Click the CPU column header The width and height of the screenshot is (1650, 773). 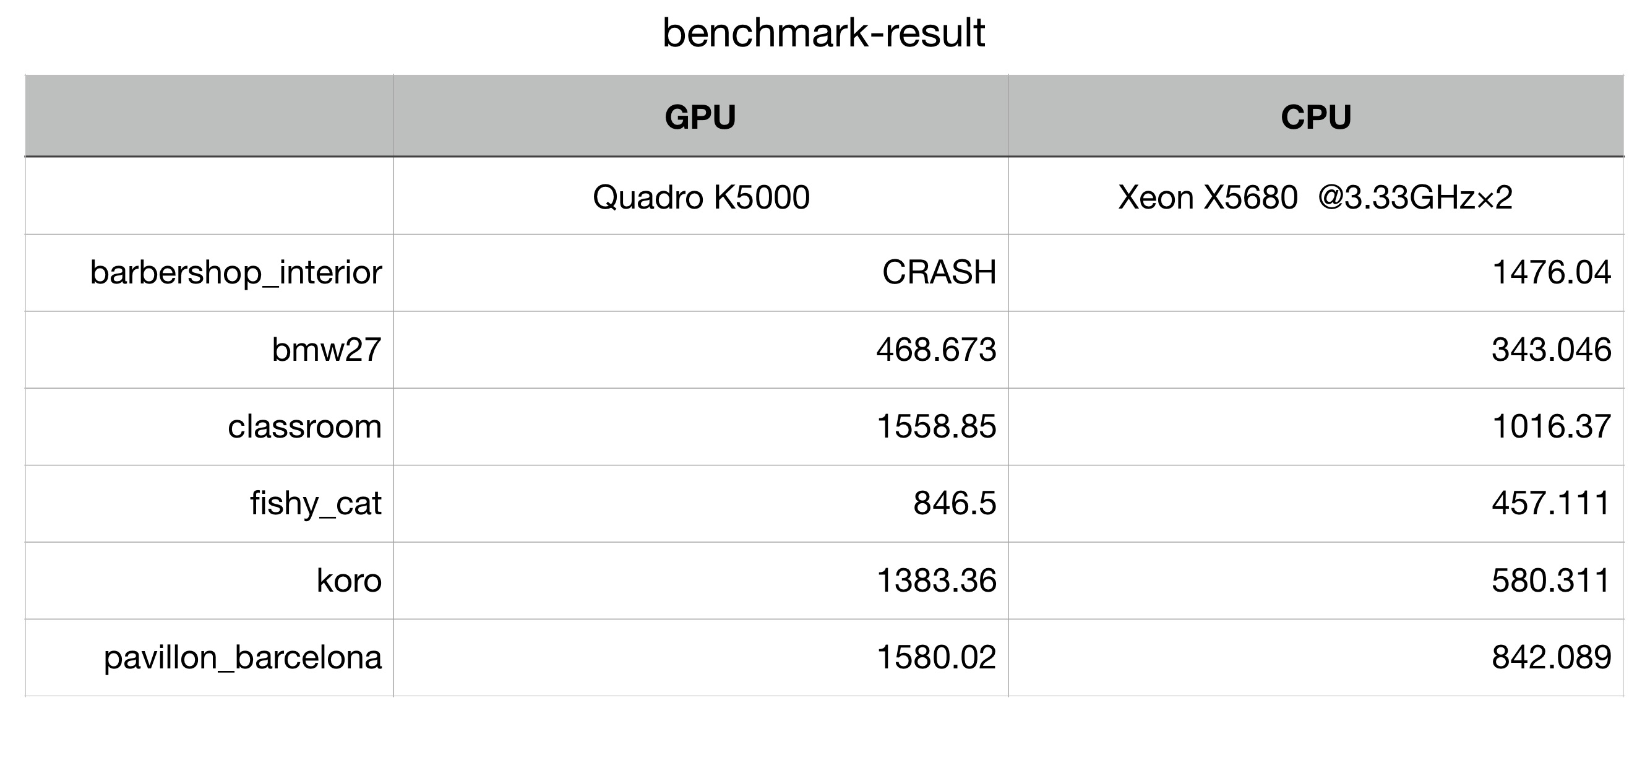[x=1316, y=116]
